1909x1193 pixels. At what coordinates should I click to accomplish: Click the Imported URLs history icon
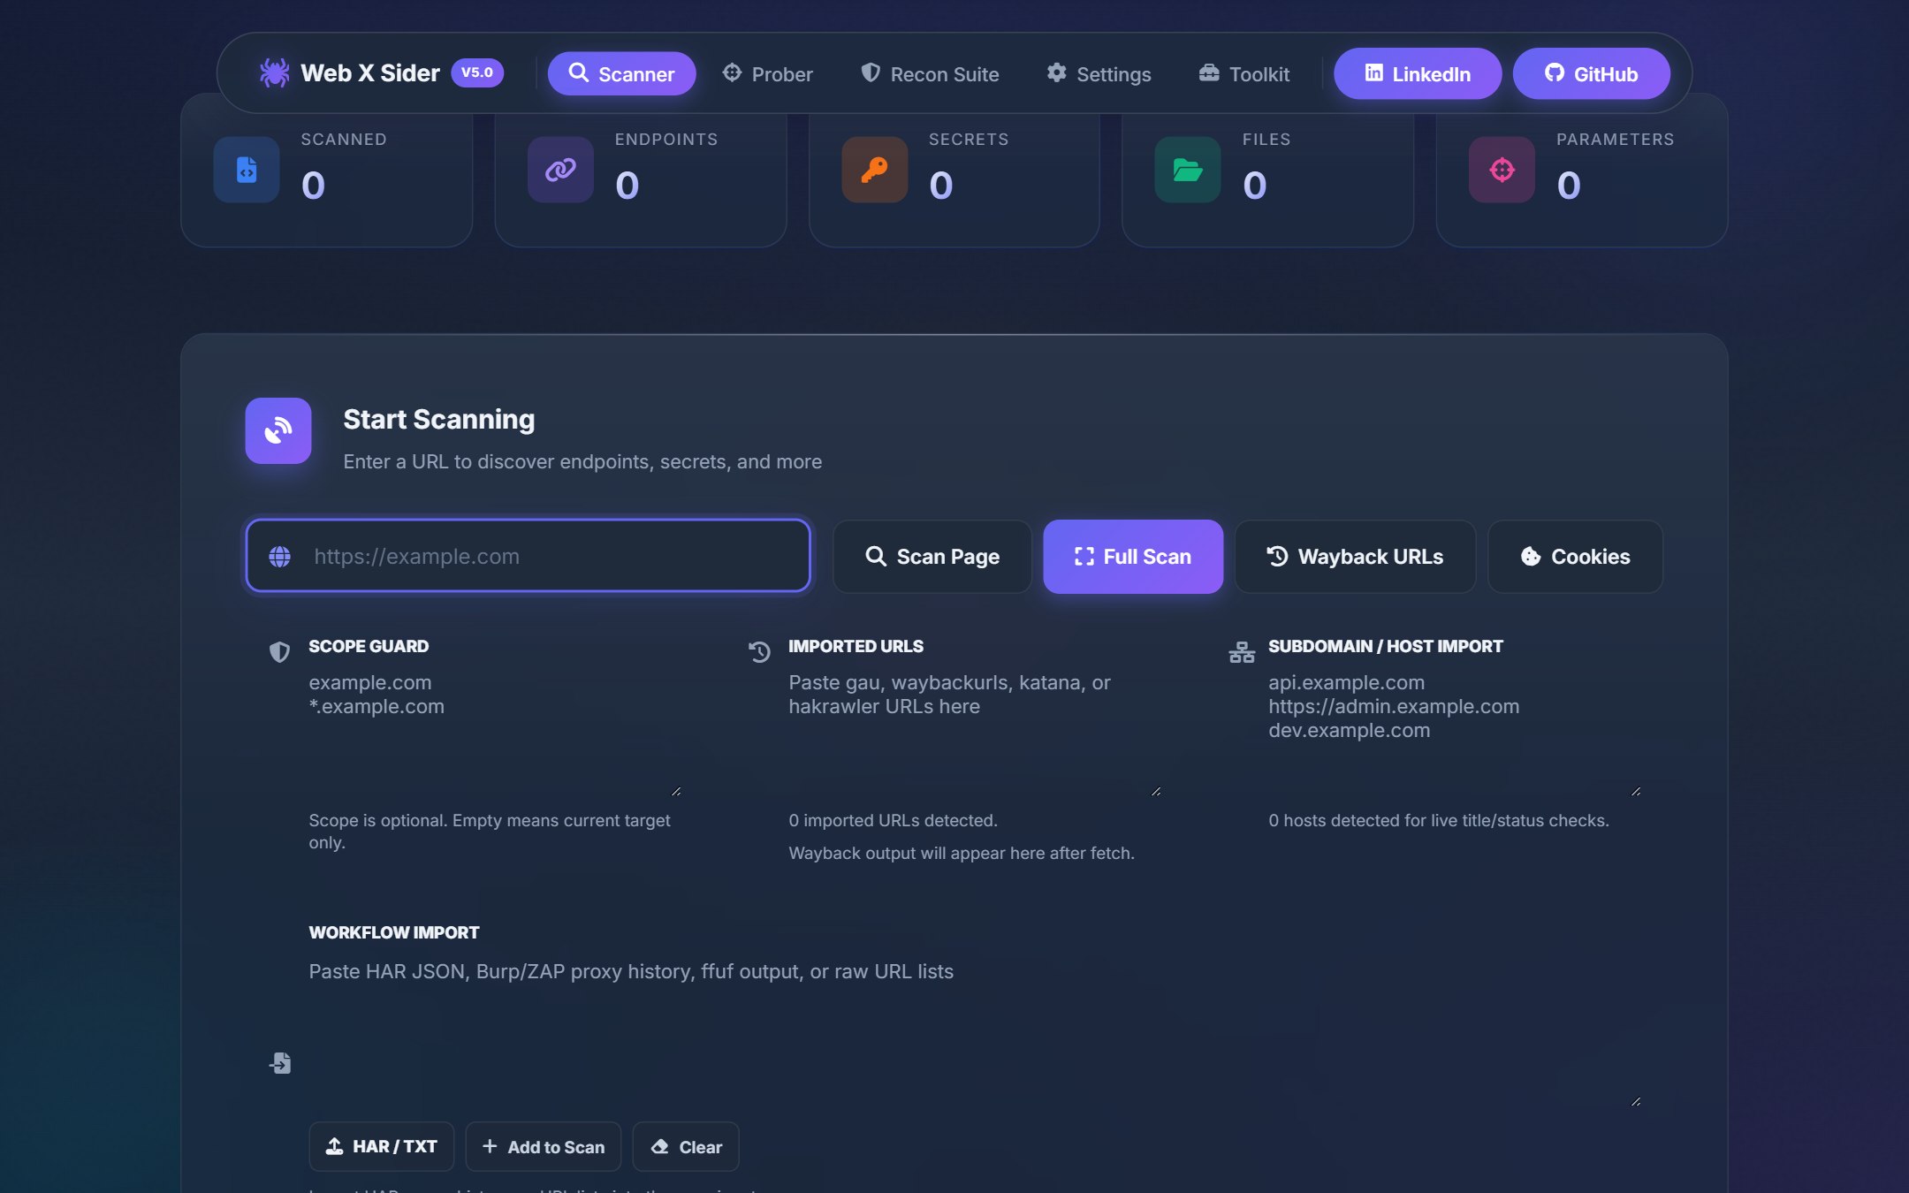[759, 652]
